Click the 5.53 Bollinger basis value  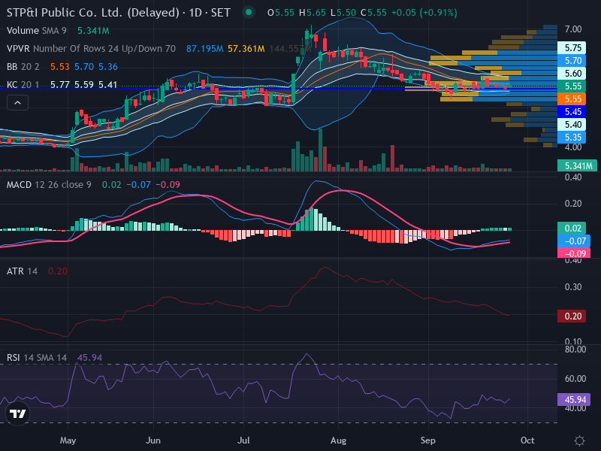60,67
